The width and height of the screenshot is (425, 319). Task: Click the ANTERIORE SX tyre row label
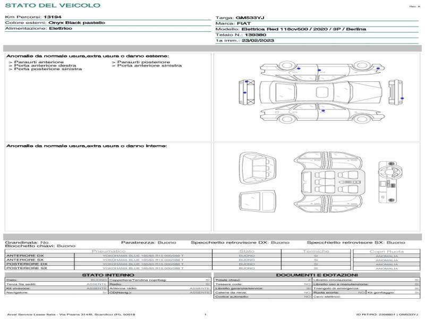coord(25,260)
